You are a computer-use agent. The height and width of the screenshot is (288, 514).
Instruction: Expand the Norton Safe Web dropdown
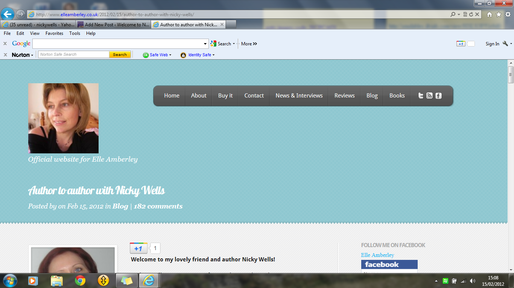157,55
